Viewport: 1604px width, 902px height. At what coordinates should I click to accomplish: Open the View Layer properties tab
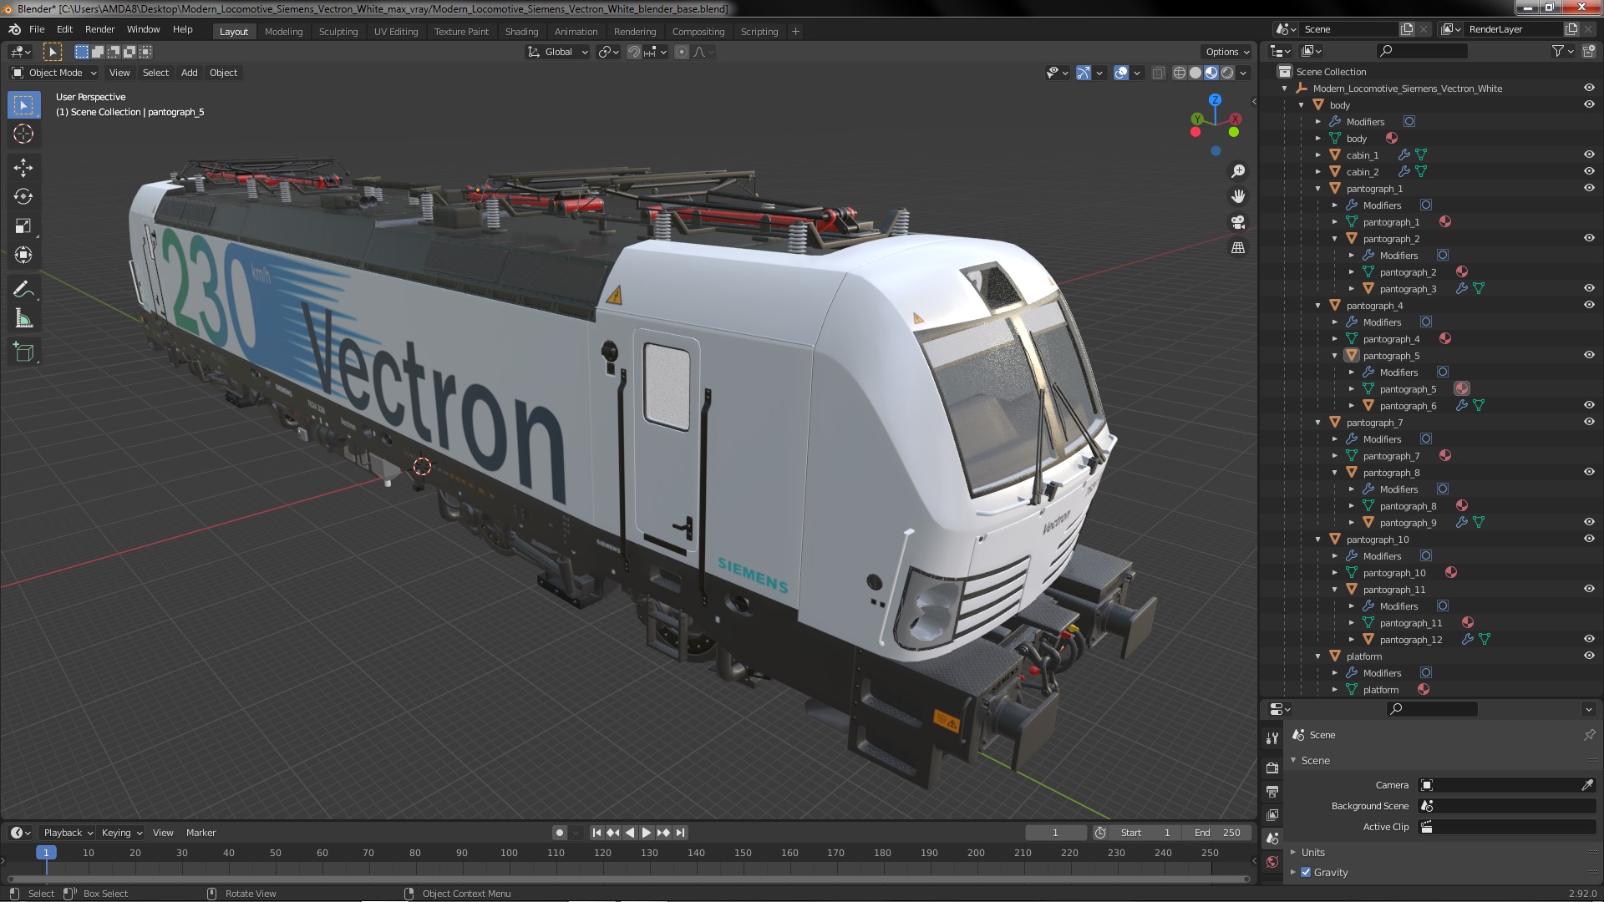[x=1272, y=814]
